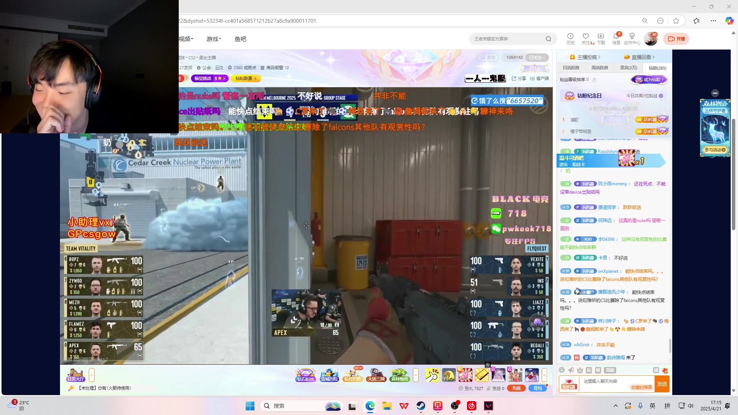738x415 pixels.
Task: Open the 钻石粉丝 diamond fans icon
Action: click(306, 375)
